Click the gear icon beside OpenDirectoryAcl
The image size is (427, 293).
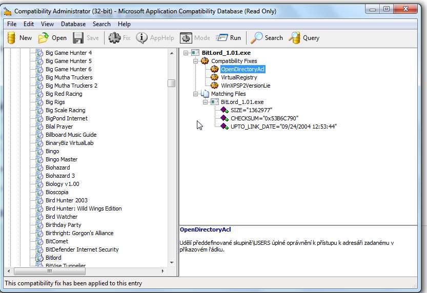215,69
